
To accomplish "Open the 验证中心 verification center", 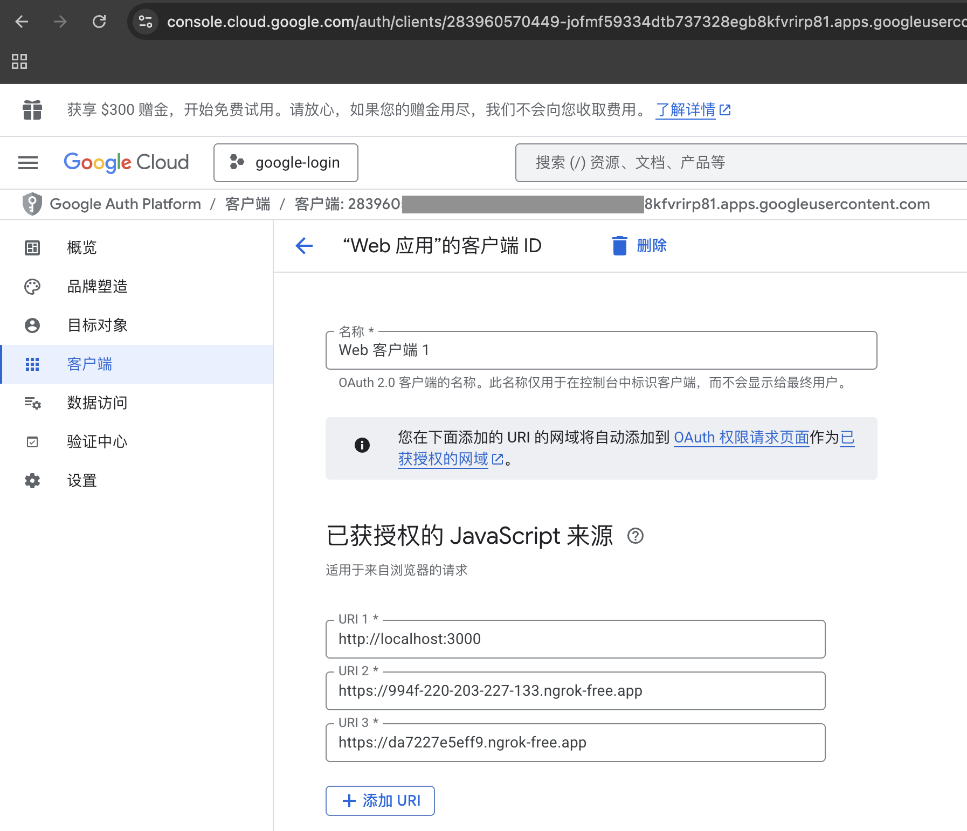I will tap(97, 441).
